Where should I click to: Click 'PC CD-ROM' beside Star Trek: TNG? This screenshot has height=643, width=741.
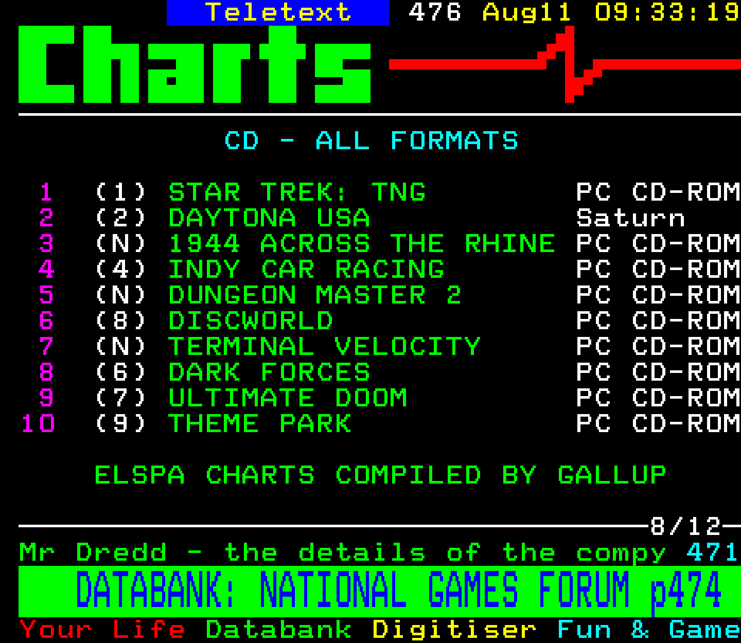[658, 192]
